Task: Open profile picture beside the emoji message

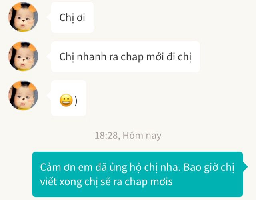Action: 23,96
